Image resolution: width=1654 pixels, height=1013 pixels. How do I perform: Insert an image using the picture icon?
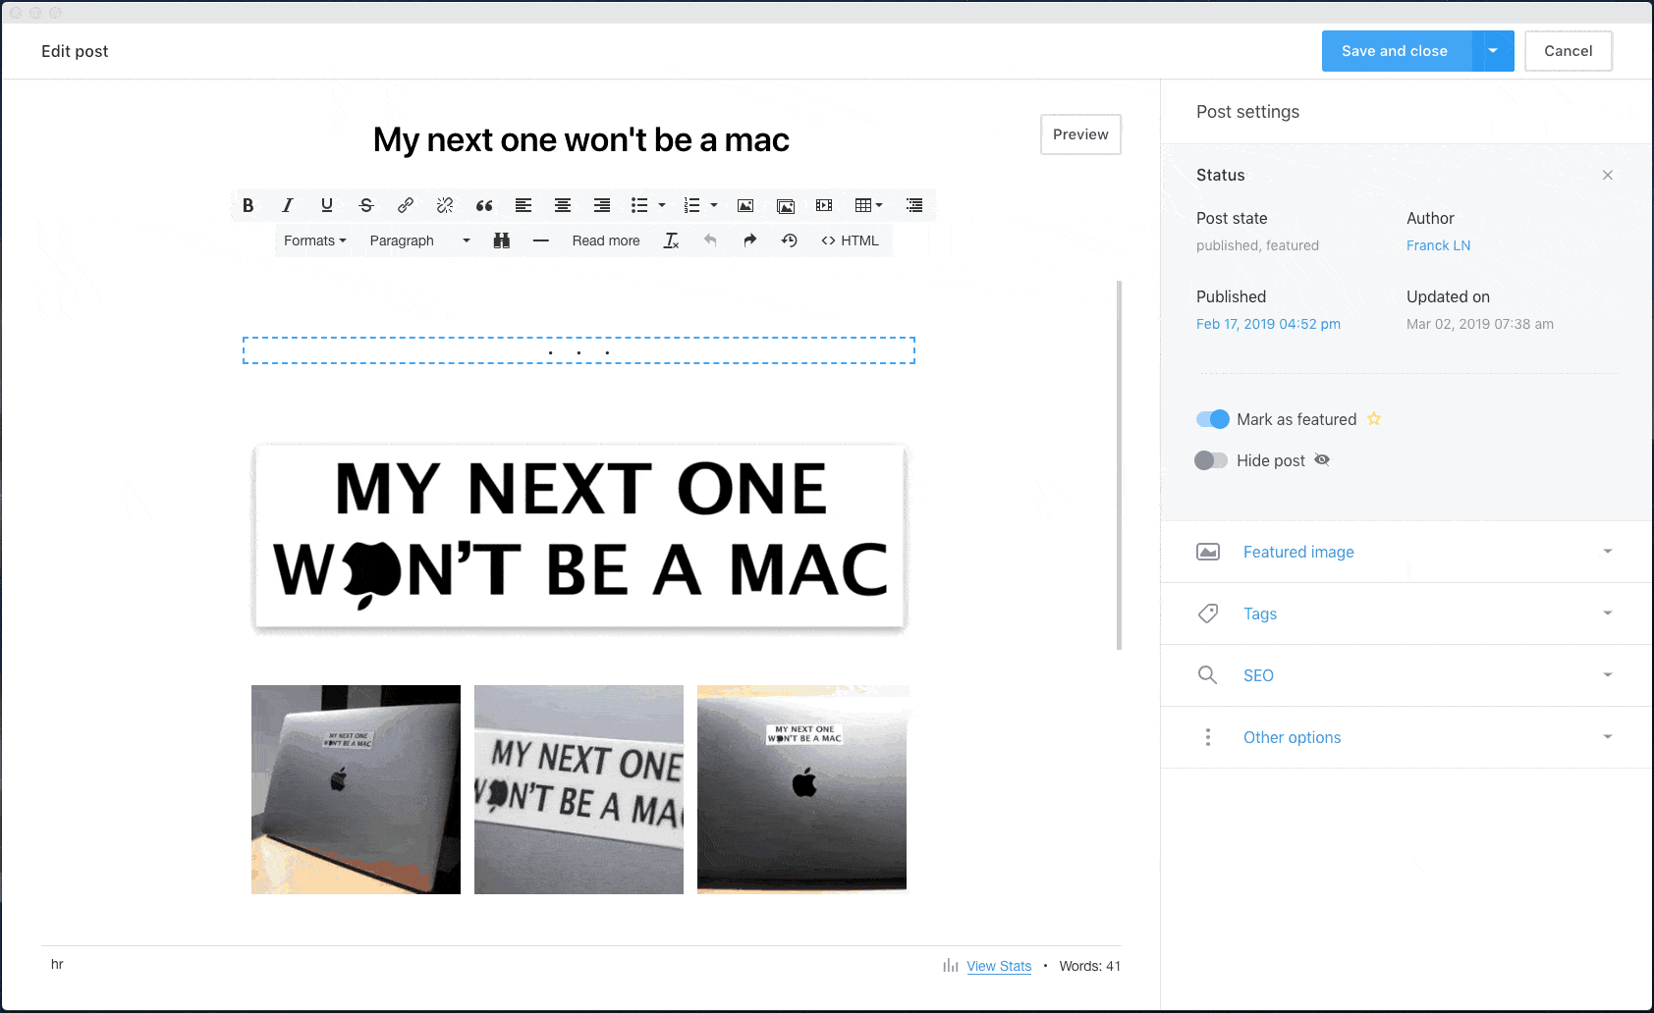[x=745, y=205]
